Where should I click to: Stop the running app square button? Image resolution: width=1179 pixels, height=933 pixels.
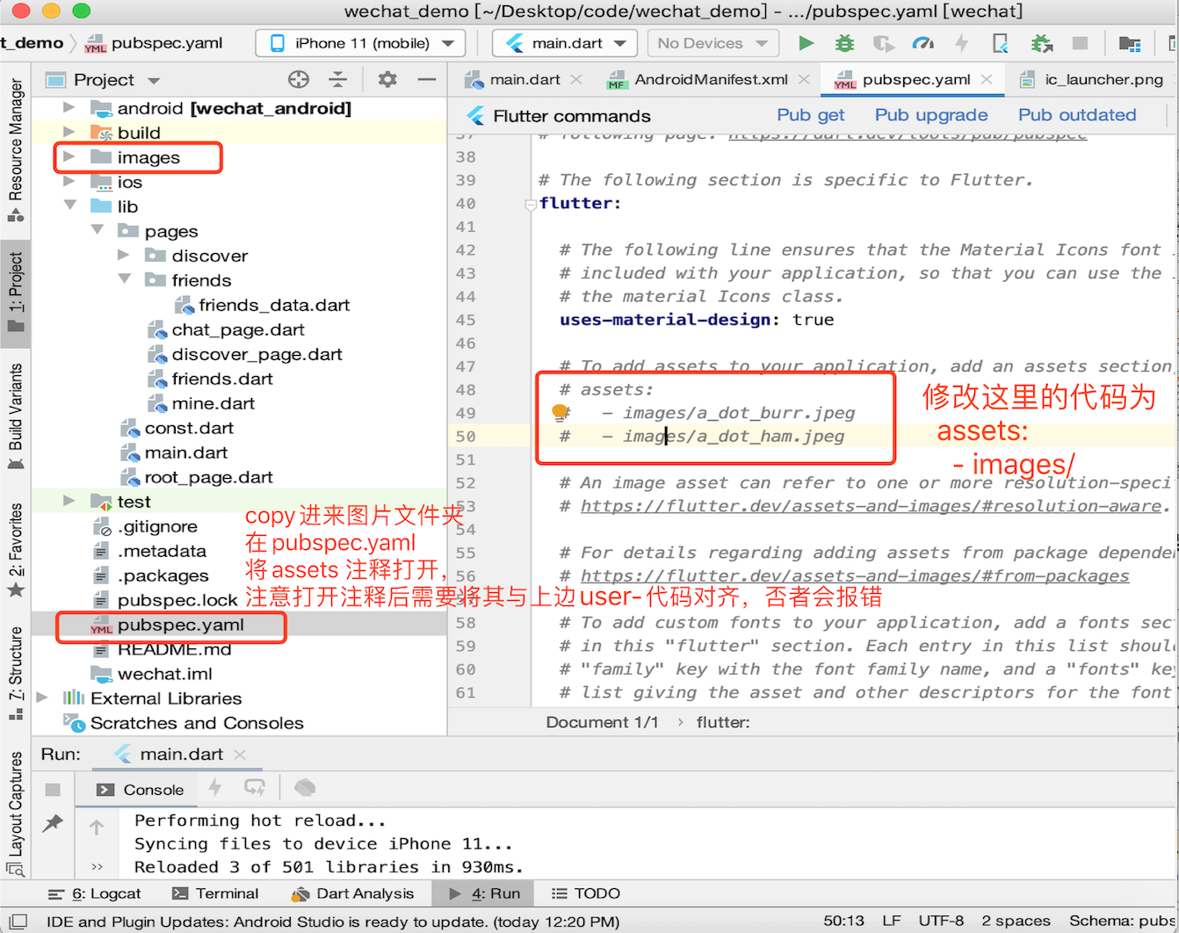(1080, 43)
